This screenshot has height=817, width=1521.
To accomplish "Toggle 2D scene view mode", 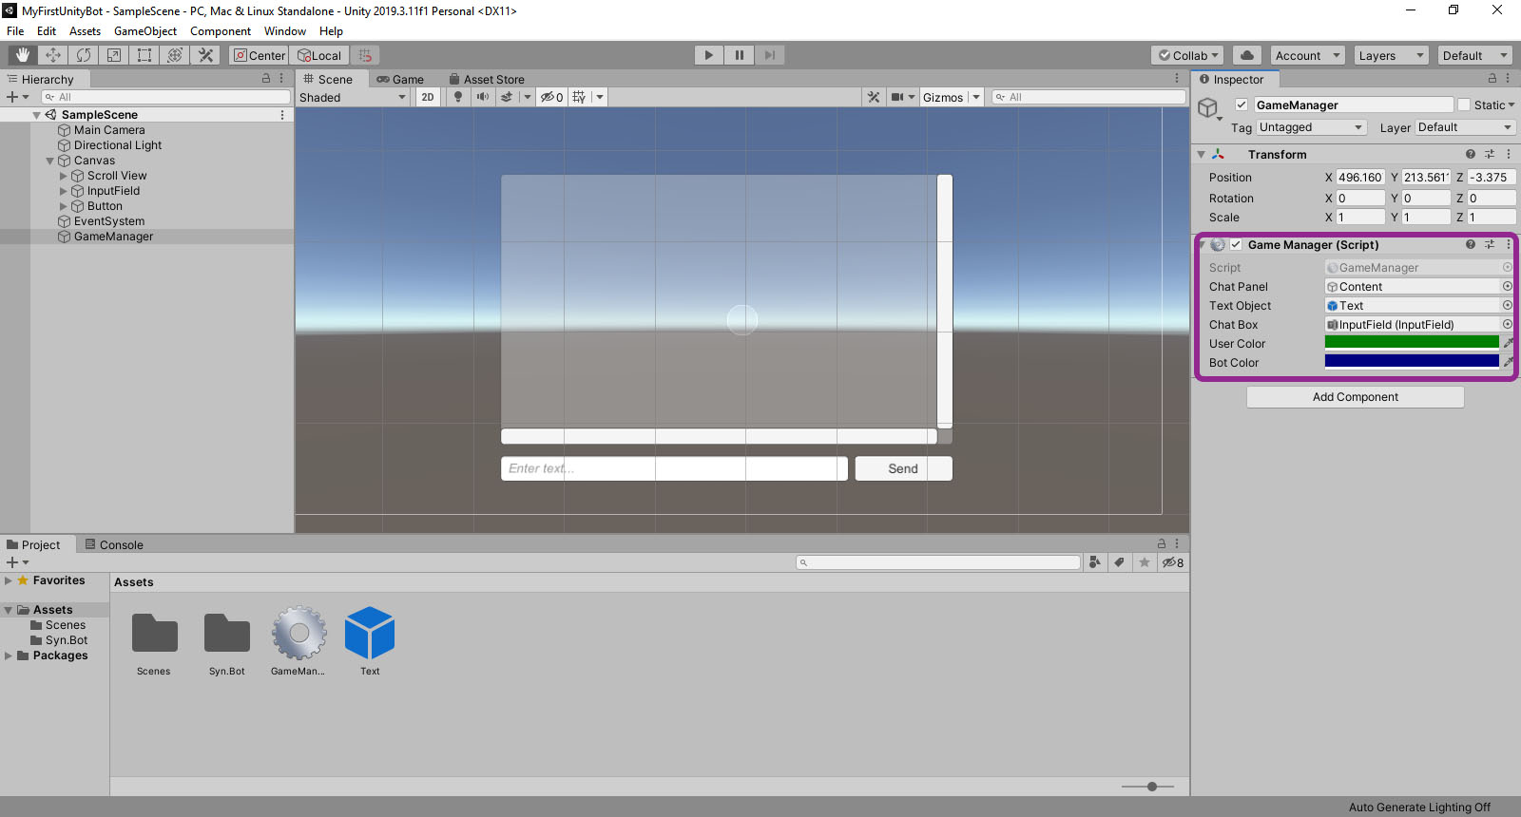I will pyautogui.click(x=428, y=97).
